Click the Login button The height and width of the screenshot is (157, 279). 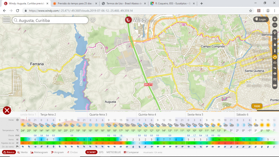click(261, 20)
